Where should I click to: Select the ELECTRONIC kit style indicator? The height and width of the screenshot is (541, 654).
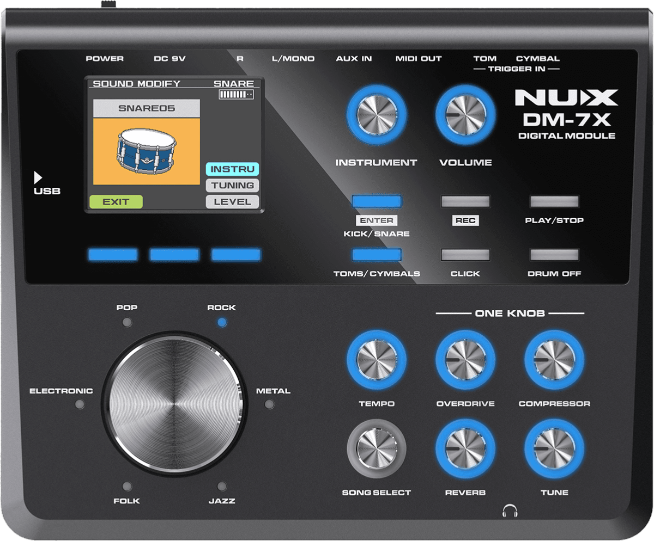(x=80, y=404)
